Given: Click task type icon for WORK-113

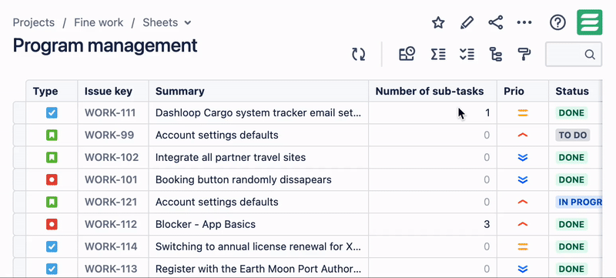Looking at the screenshot, I should pos(52,269).
